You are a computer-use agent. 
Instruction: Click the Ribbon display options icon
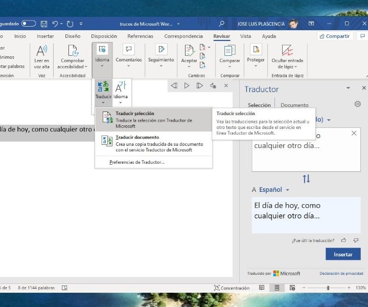click(311, 24)
